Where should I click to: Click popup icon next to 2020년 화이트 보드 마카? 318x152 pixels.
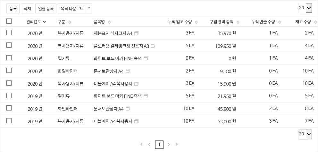[x=146, y=58]
